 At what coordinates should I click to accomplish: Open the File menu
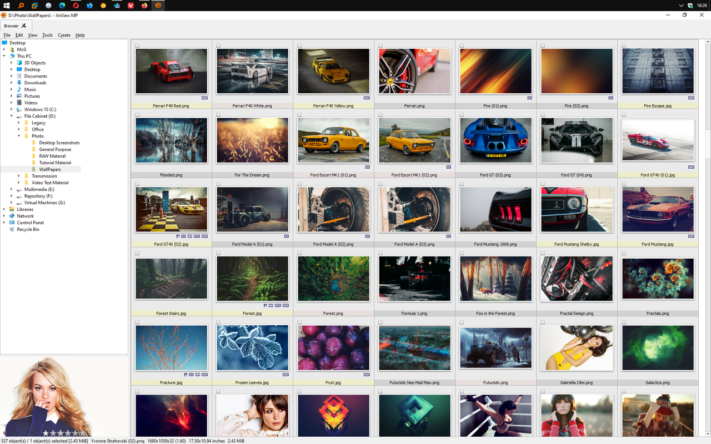click(x=7, y=35)
